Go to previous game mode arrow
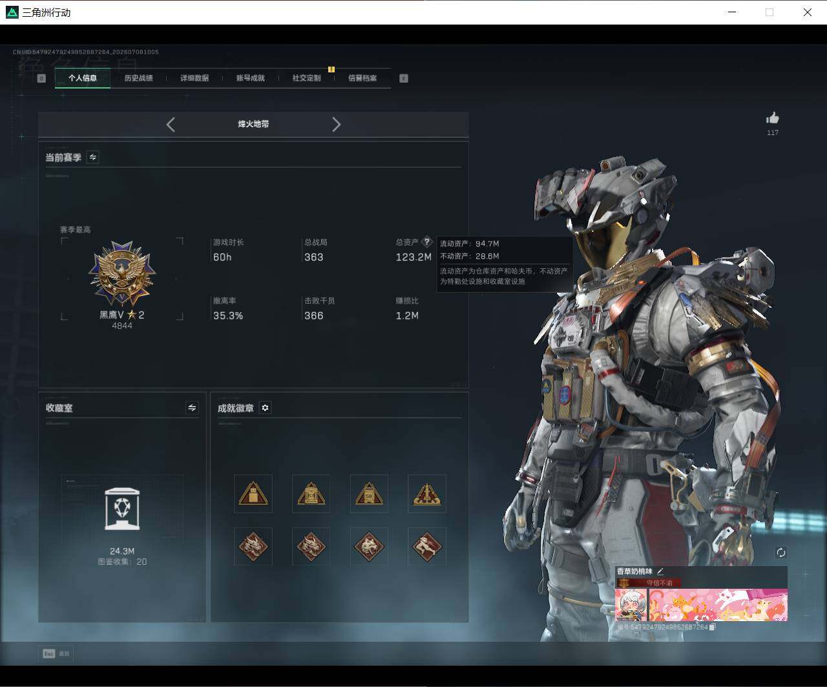The image size is (827, 687). 171,124
